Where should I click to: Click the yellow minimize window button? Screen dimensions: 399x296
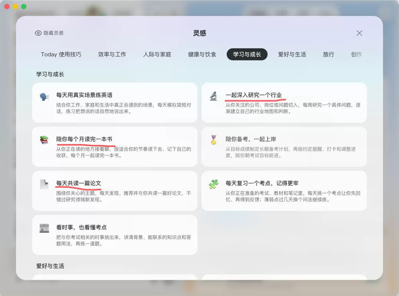(15, 7)
